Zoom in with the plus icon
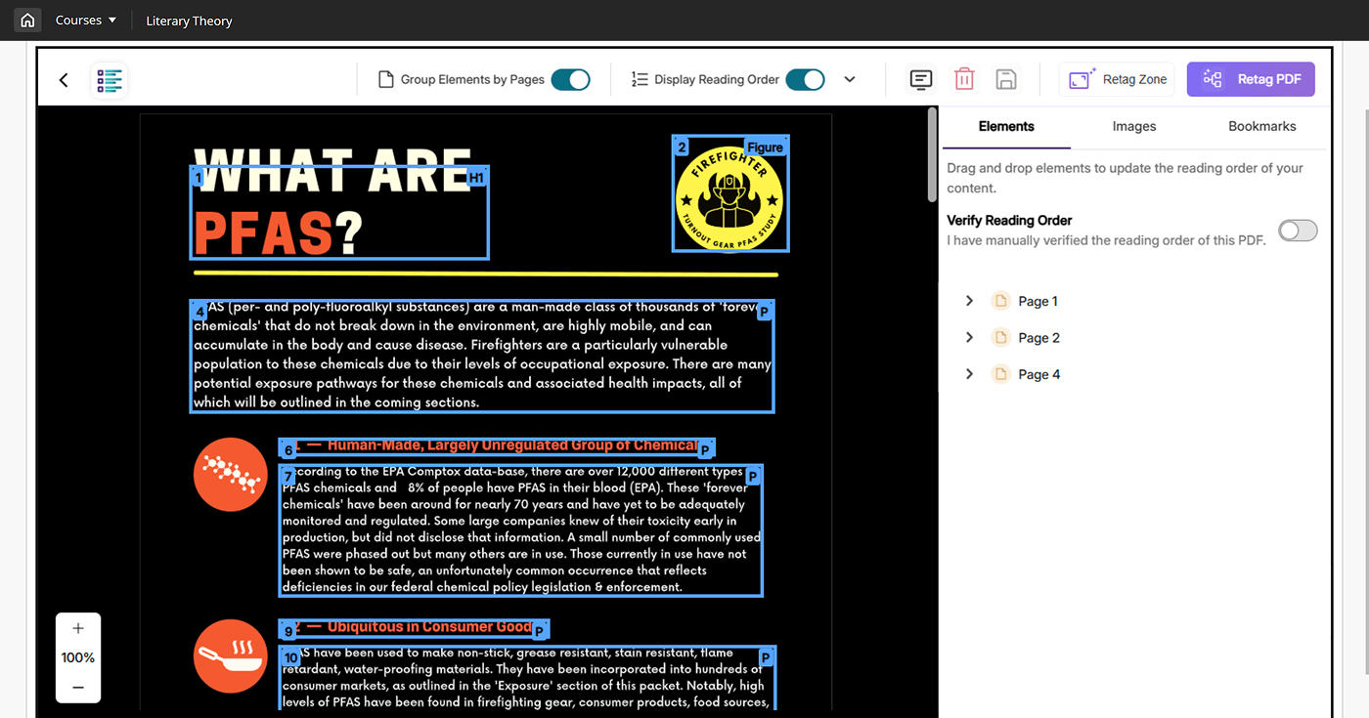This screenshot has height=718, width=1369. 78,628
